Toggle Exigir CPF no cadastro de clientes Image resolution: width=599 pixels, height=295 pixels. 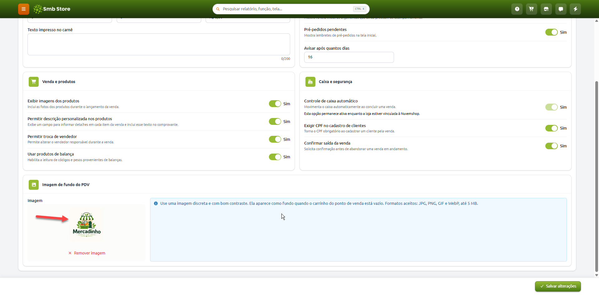(x=551, y=128)
